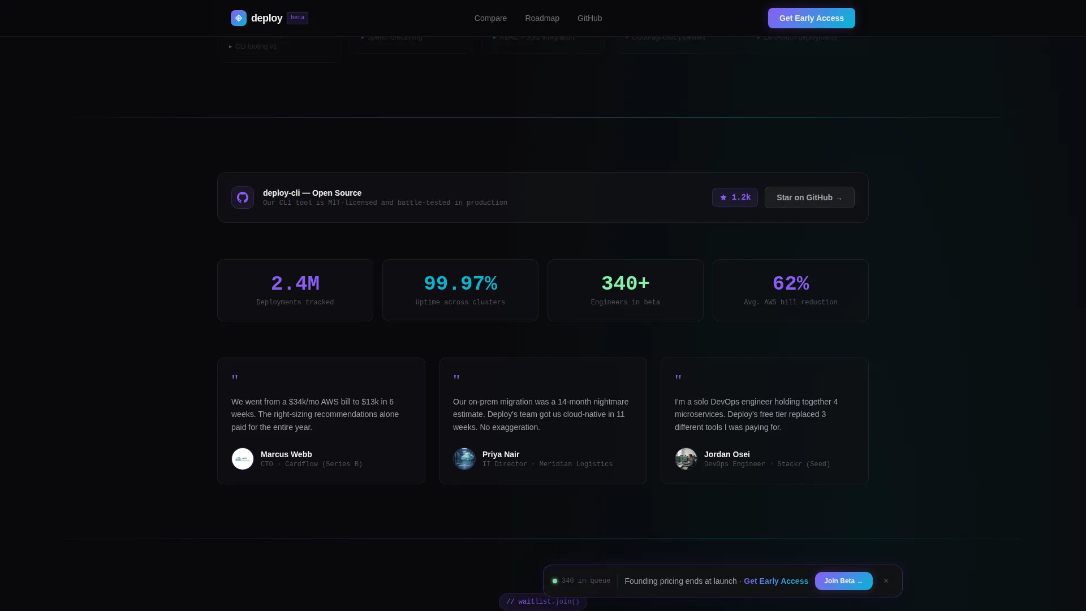Click the 1.2k star count badge
This screenshot has height=611, width=1086.
pyautogui.click(x=735, y=197)
